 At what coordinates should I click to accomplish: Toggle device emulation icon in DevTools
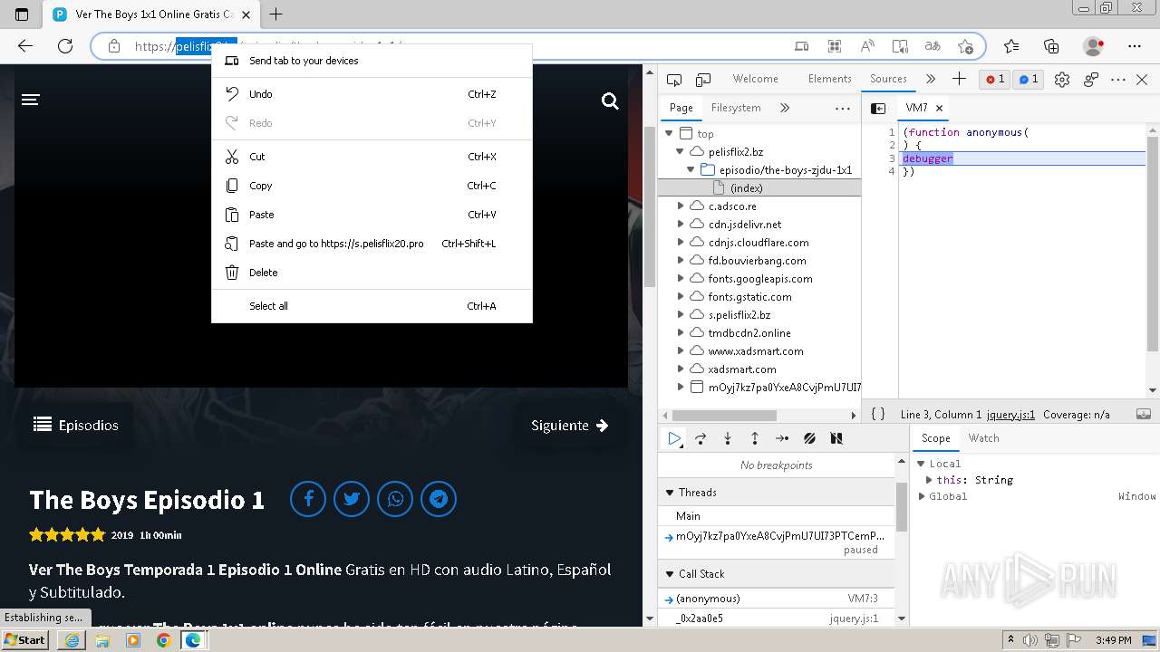pyautogui.click(x=703, y=80)
